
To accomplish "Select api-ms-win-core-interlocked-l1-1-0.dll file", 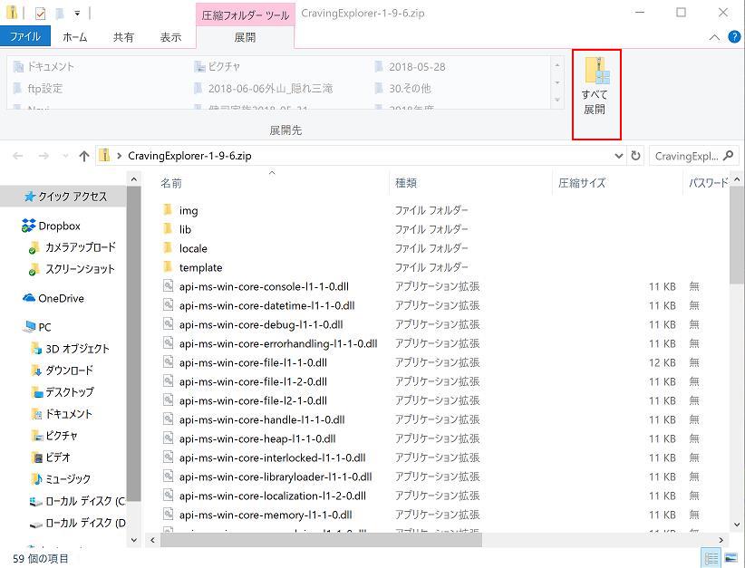I will coord(272,457).
